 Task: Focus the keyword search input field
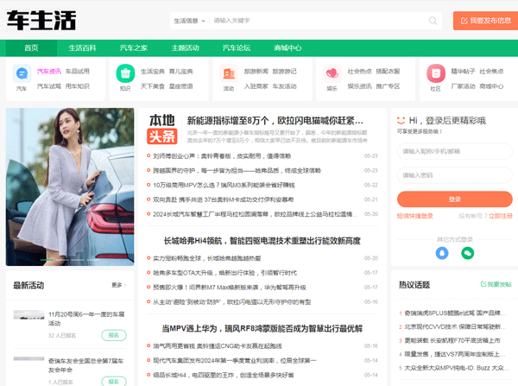click(x=317, y=21)
